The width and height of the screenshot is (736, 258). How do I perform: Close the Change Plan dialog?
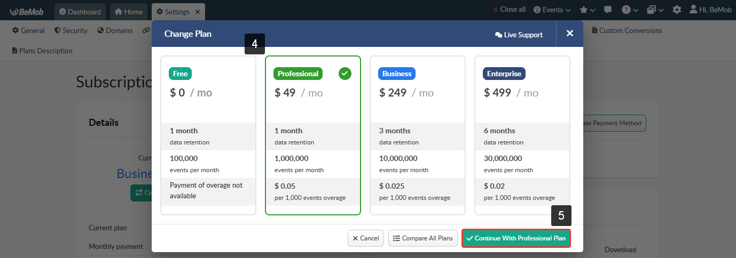tap(570, 34)
